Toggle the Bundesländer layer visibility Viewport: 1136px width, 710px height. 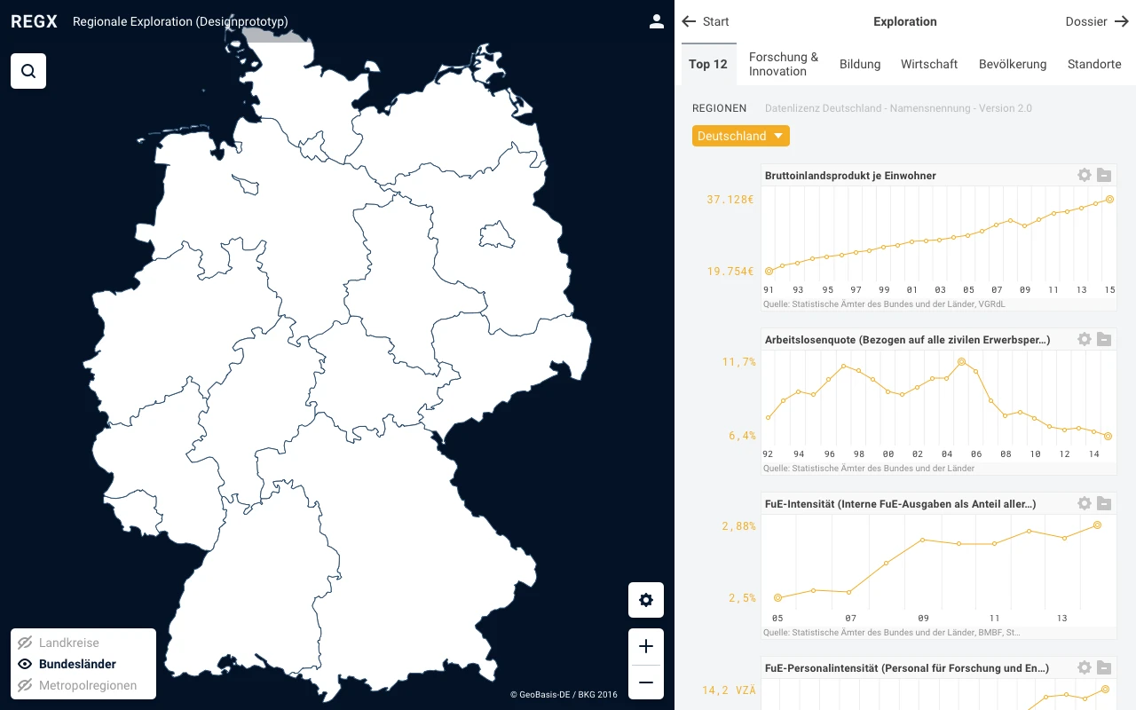pos(76,664)
